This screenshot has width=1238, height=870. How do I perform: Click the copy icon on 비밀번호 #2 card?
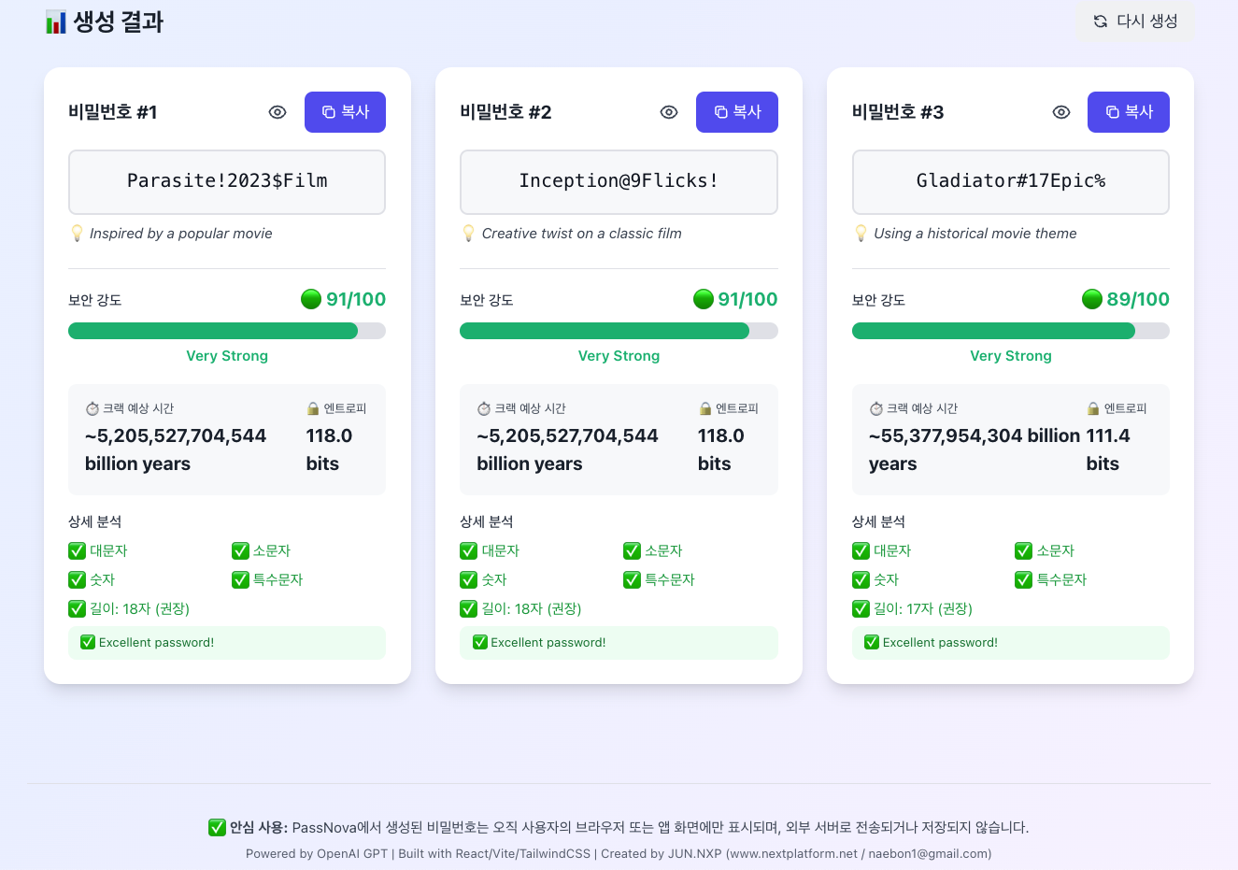[719, 111]
